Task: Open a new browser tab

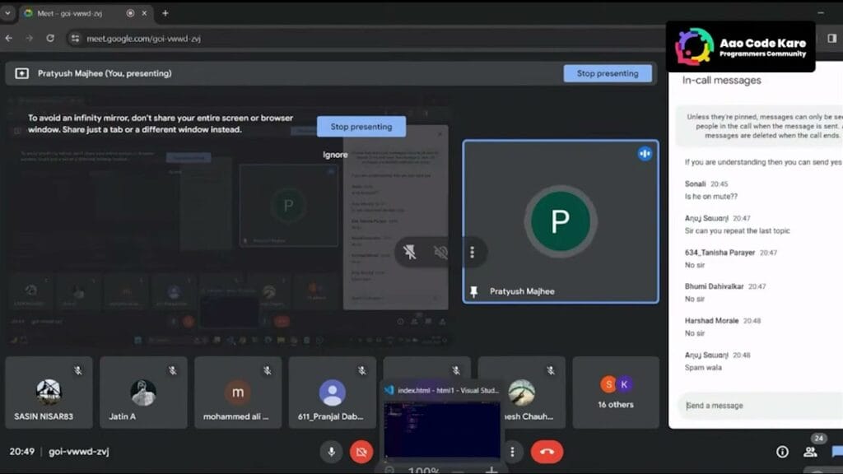Action: point(165,13)
